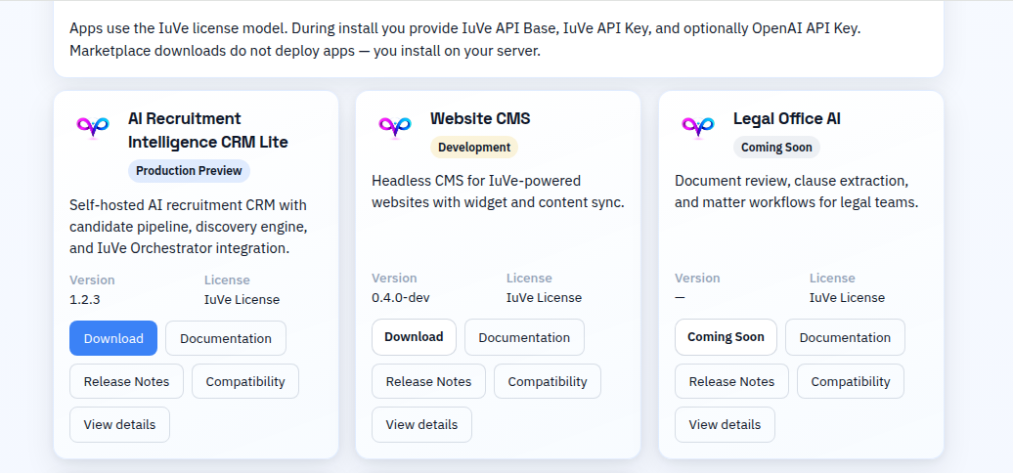Check Compatibility for AI Recruitment CRM Lite

point(245,381)
